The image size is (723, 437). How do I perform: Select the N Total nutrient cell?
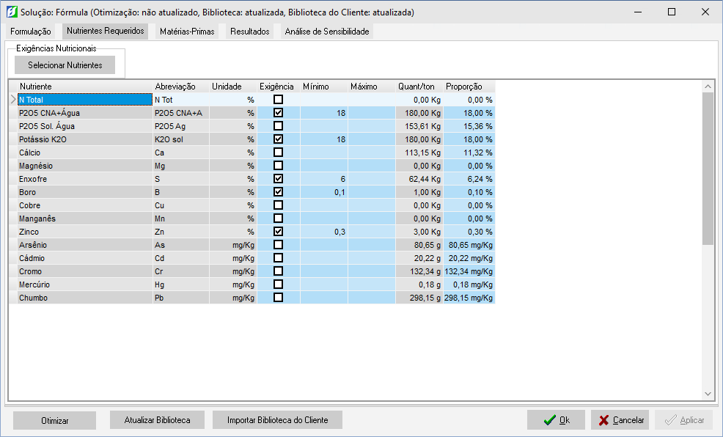(85, 100)
